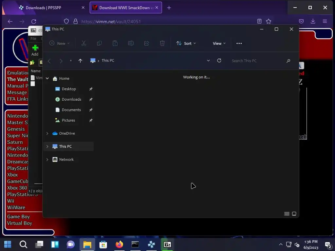Click the browser back arrow
335x251 pixels.
pos(10,21)
